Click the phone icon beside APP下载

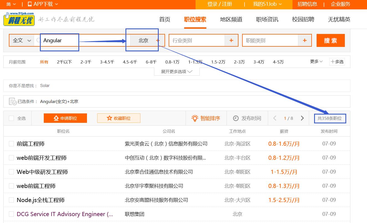[x=30, y=4]
